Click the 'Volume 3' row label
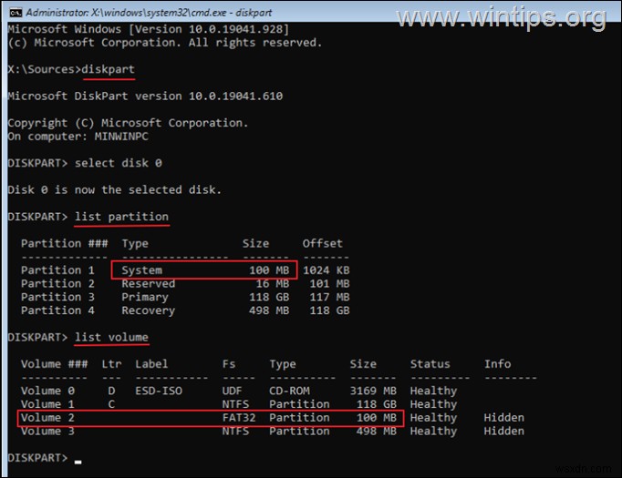The width and height of the screenshot is (622, 478). (47, 432)
